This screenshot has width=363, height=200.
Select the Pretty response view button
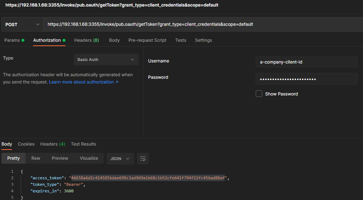(13, 158)
